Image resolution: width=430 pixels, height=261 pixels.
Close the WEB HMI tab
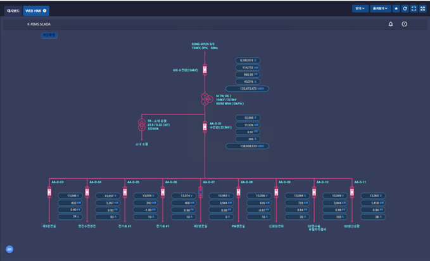[x=45, y=11]
